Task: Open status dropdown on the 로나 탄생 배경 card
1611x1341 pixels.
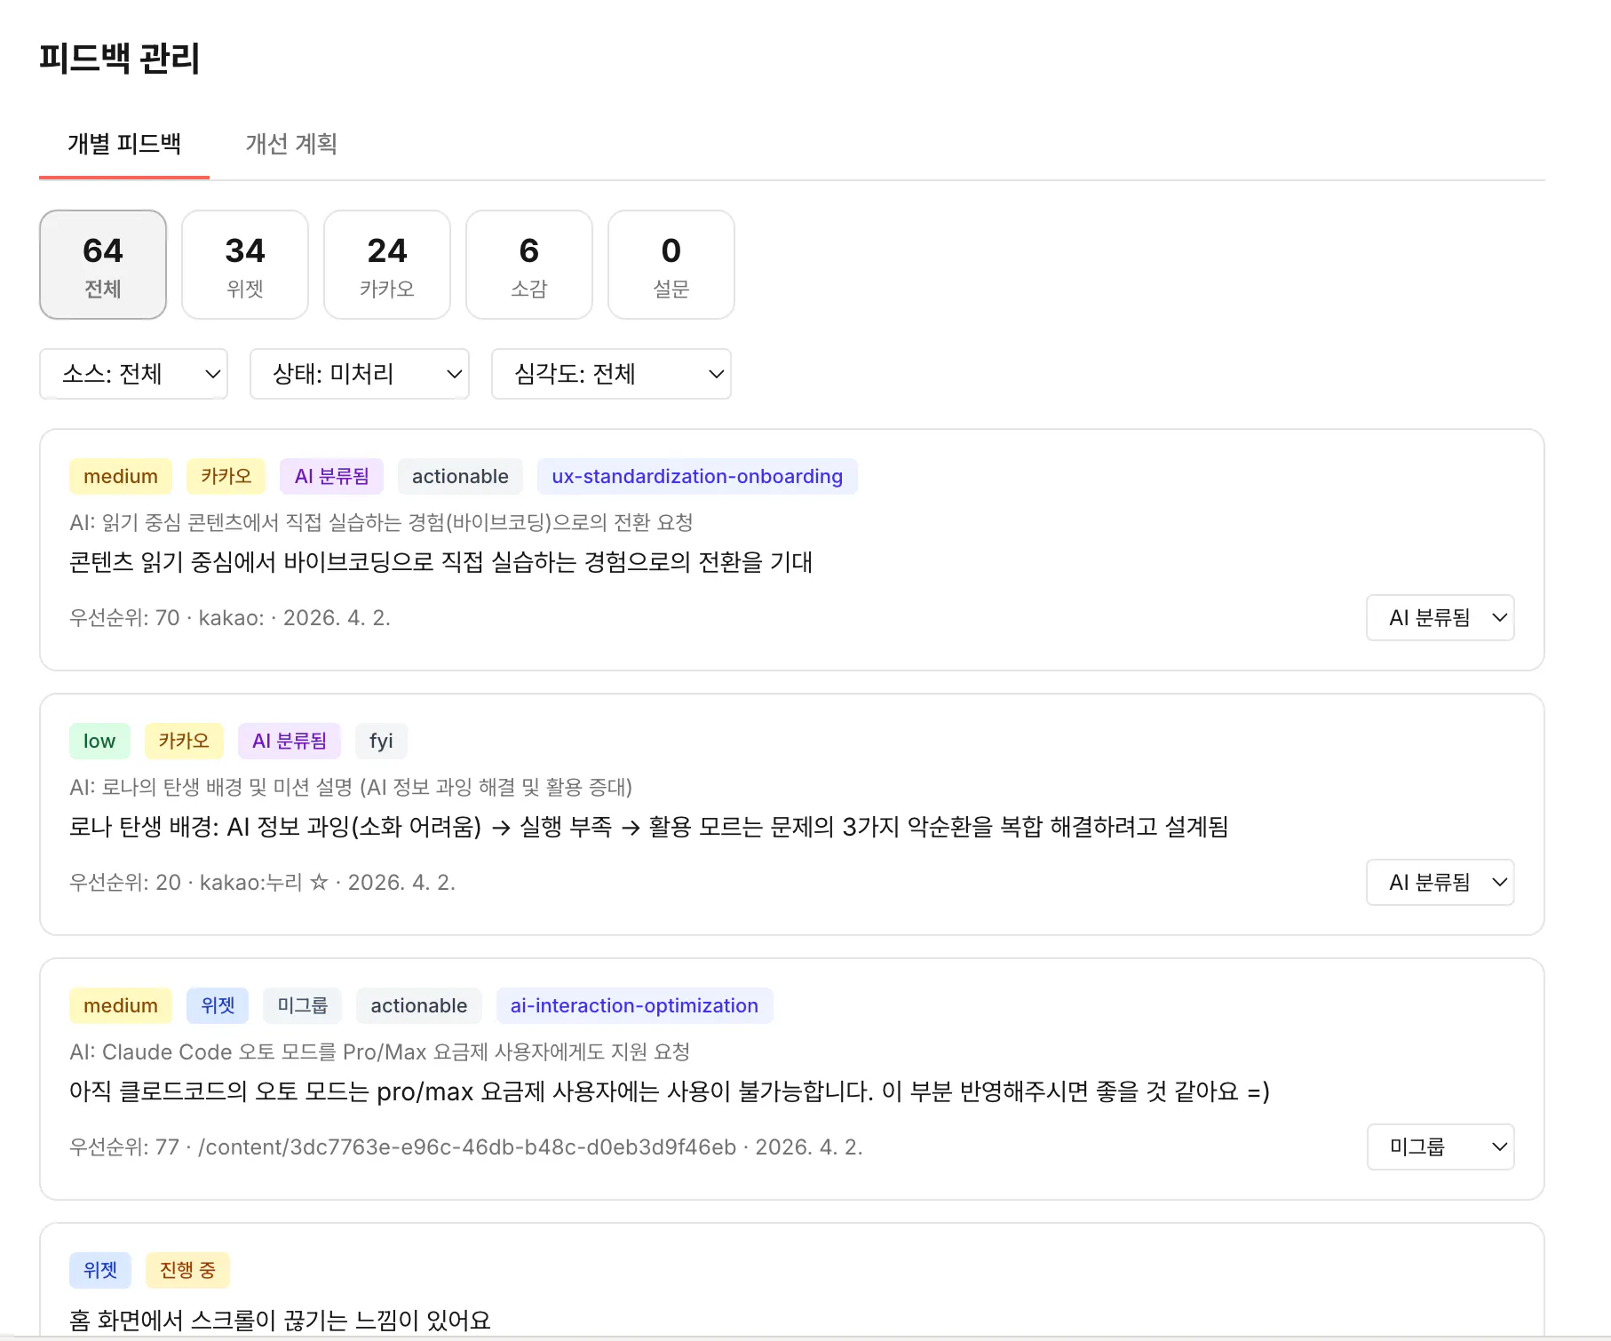Action: (x=1440, y=882)
